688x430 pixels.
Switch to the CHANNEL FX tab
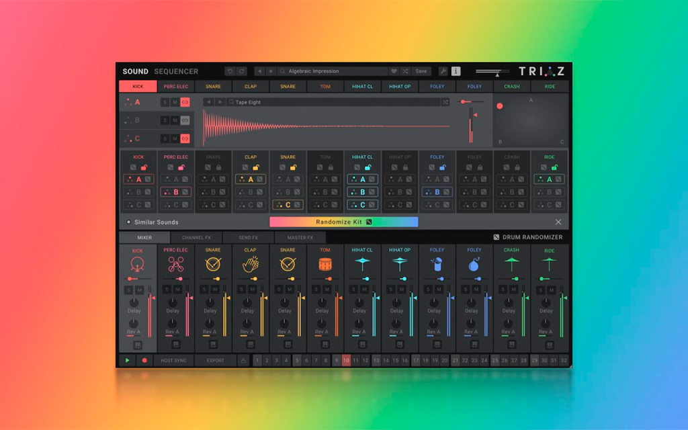[x=196, y=237]
